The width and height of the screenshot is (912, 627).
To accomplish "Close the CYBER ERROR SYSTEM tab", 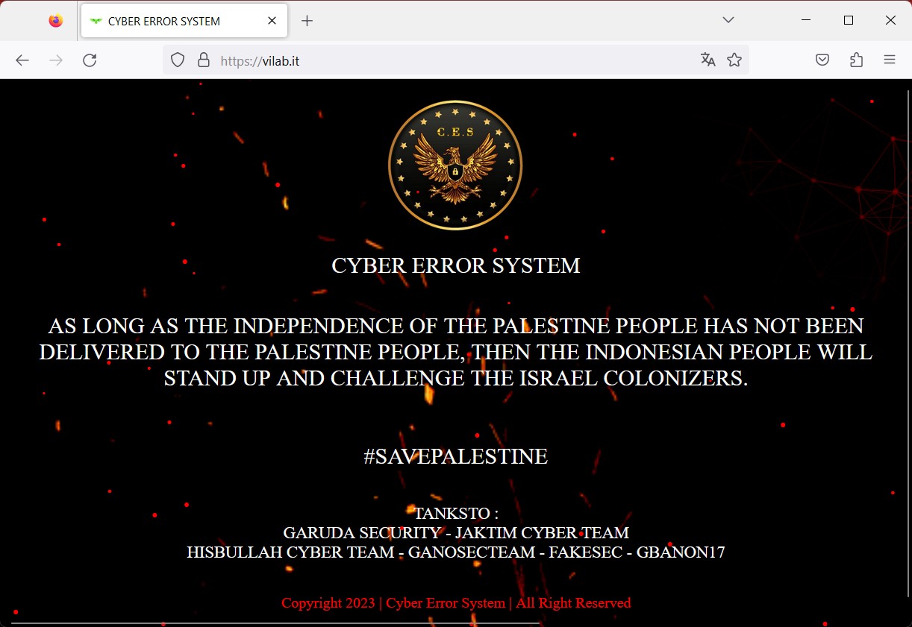I will (x=272, y=21).
